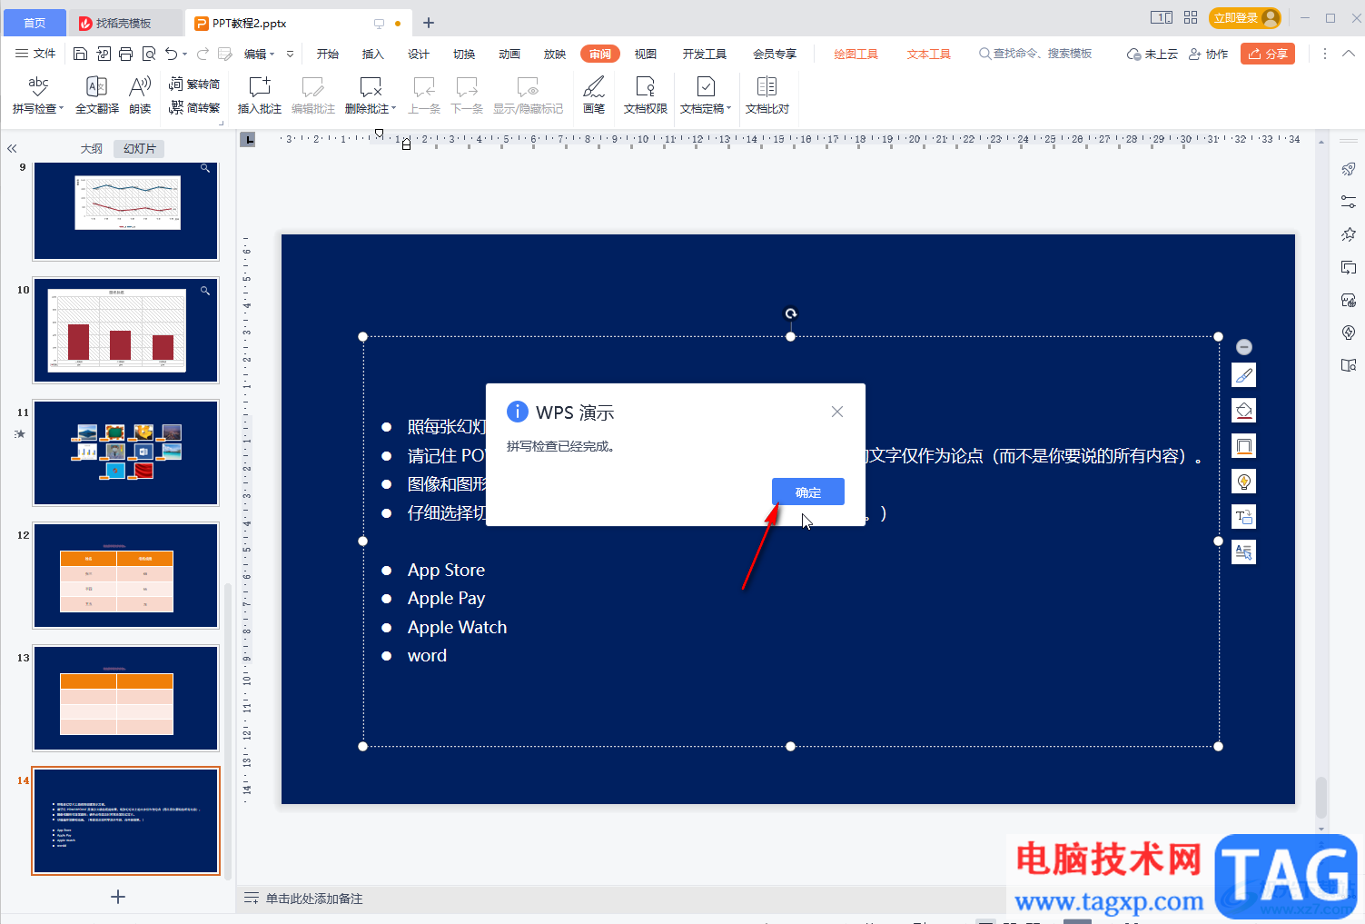Viewport: 1365px width, 924px height.
Task: Click the undo arrow icon
Action: coord(172,54)
